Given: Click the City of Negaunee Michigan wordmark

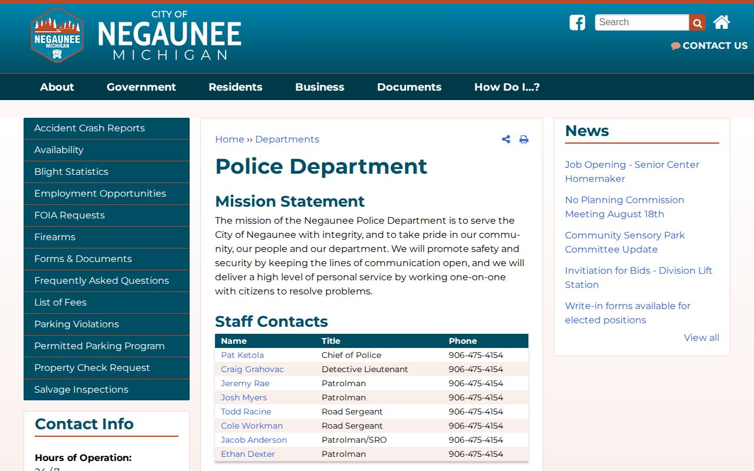Looking at the screenshot, I should (x=170, y=35).
